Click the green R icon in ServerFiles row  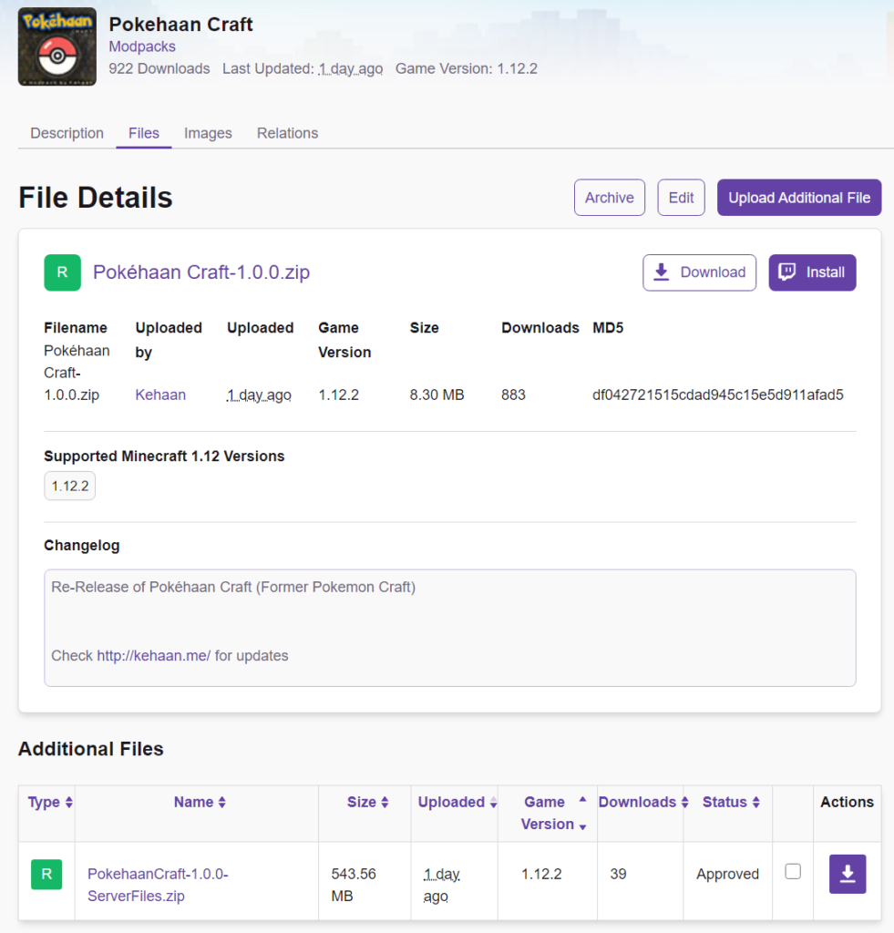pyautogui.click(x=46, y=874)
